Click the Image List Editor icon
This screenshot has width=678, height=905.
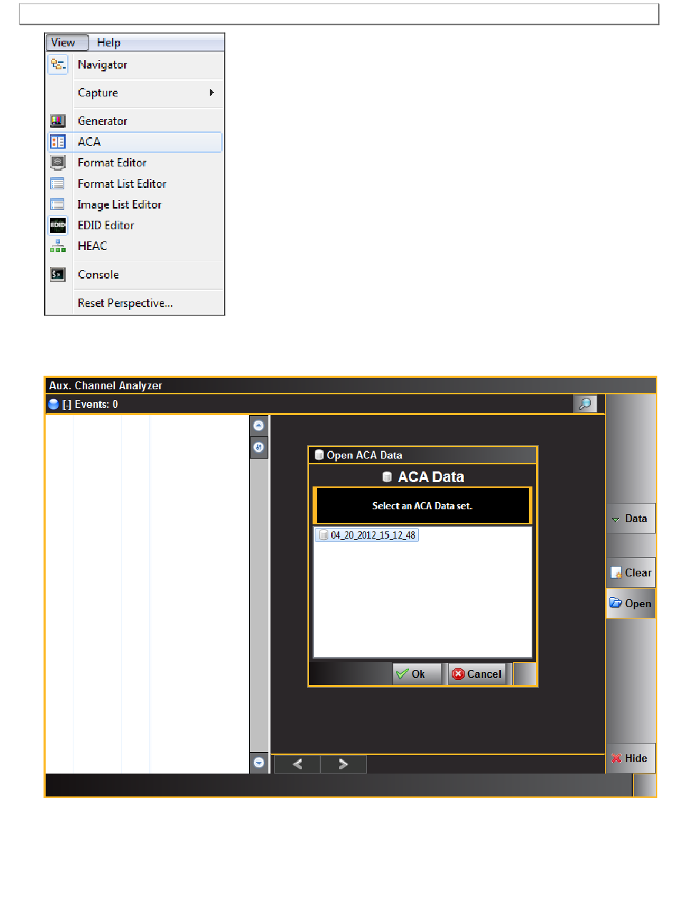(x=58, y=204)
